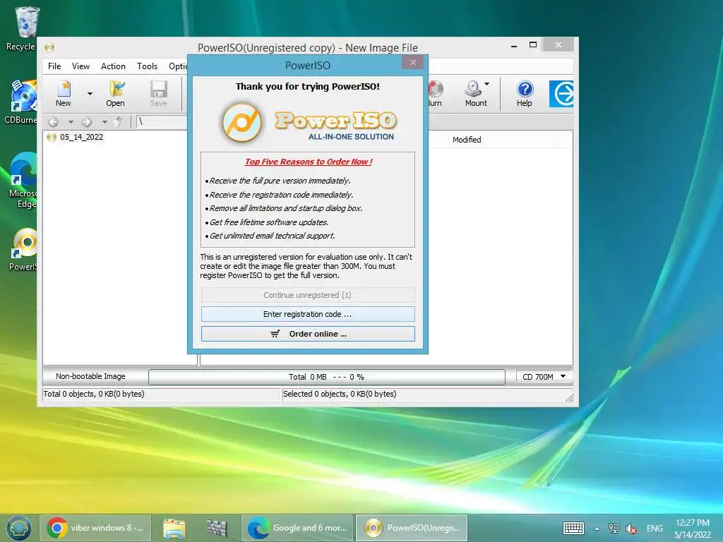Click the New toolbar icon in PowerISO
This screenshot has width=723, height=542.
coord(64,94)
